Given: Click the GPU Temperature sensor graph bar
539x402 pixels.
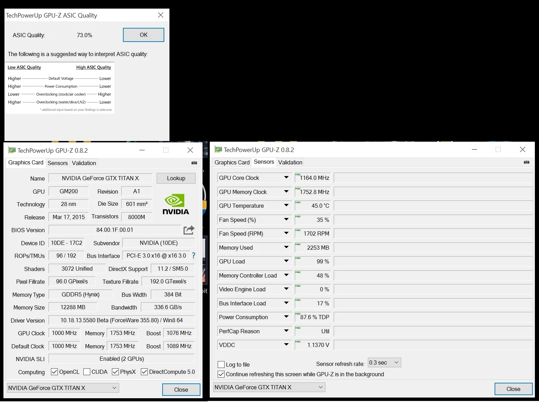Looking at the screenshot, I should 433,206.
